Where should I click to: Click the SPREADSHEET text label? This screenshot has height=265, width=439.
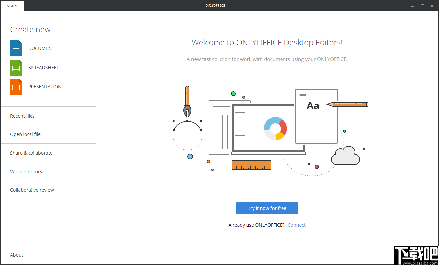click(x=43, y=67)
